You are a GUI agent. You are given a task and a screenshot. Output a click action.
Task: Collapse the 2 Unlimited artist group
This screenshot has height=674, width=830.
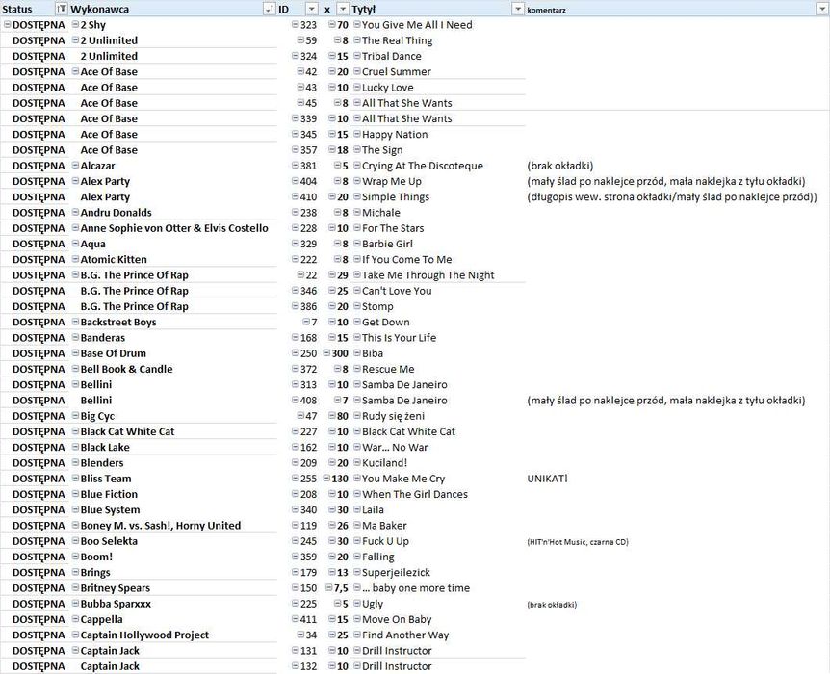click(75, 40)
